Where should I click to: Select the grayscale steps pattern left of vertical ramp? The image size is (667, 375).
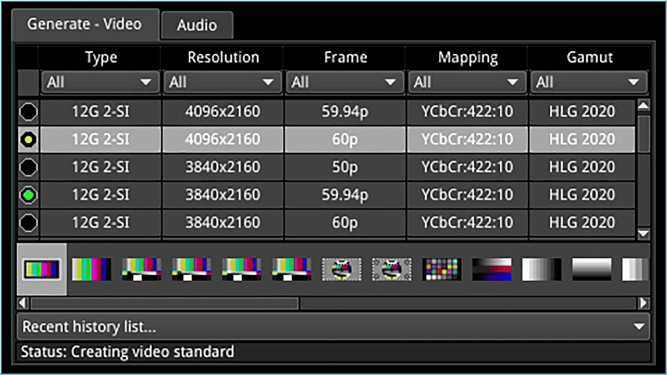[541, 269]
